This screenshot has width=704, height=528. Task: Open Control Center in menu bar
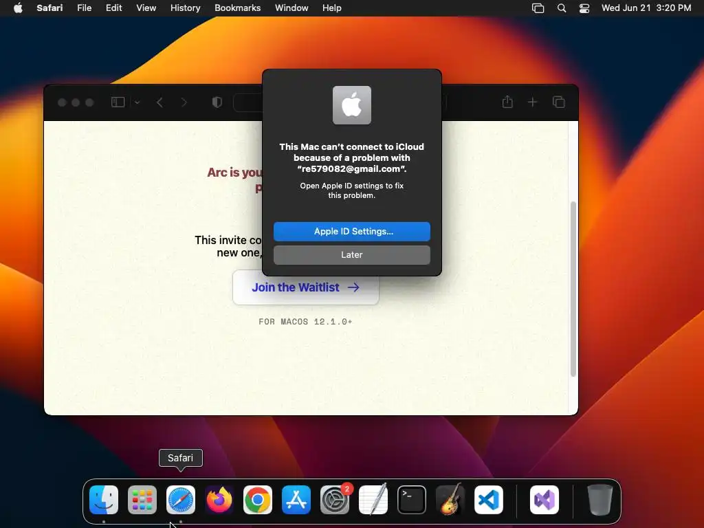584,8
